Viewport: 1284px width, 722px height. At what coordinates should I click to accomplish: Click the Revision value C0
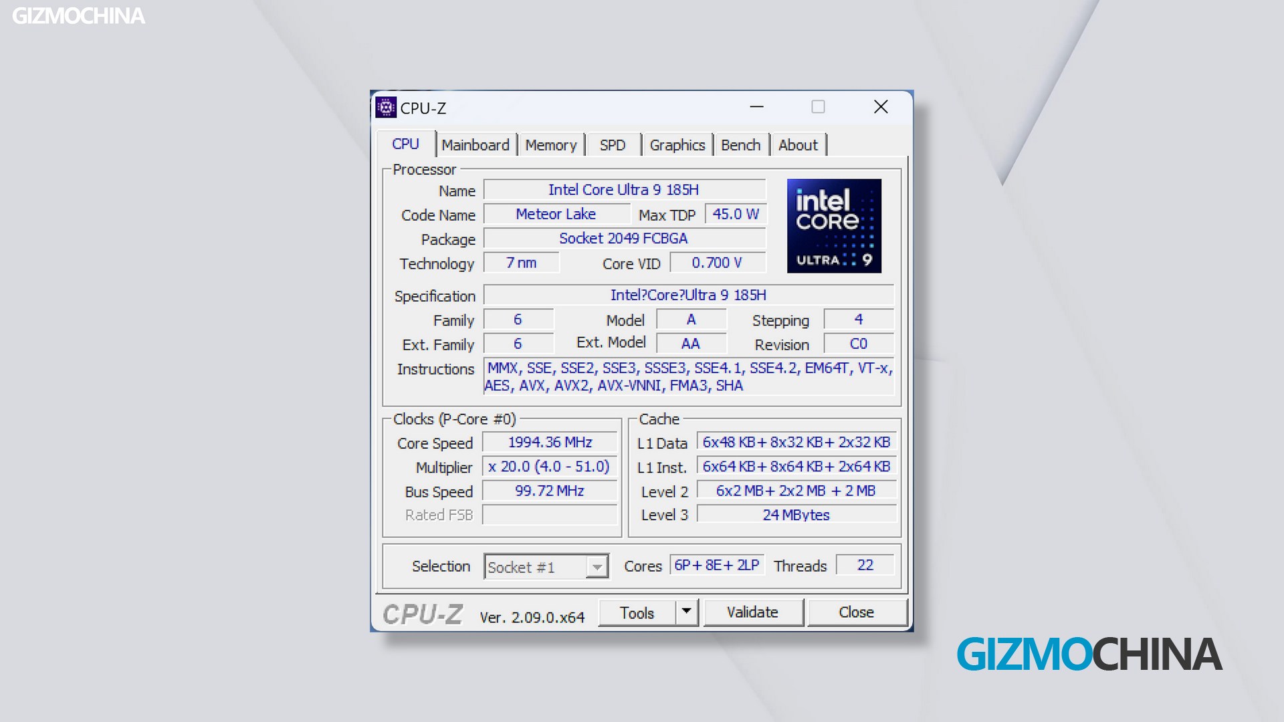(x=859, y=344)
